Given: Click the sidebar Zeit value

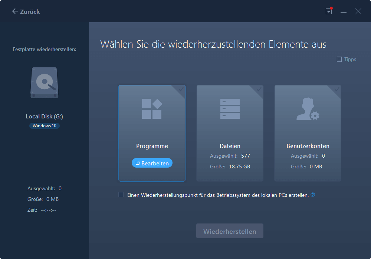Looking at the screenshot, I should pyautogui.click(x=49, y=210).
